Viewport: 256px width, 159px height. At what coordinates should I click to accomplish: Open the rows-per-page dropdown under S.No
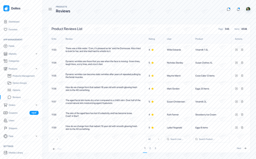point(55,139)
